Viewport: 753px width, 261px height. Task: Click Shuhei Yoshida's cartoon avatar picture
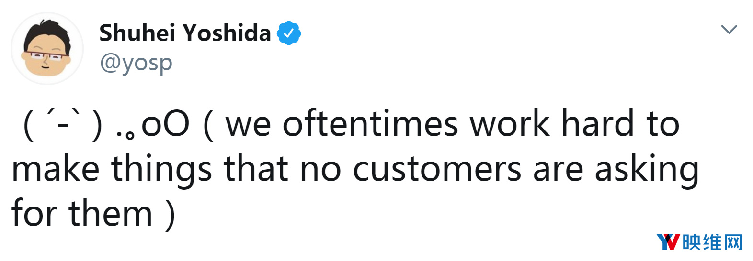tap(47, 48)
